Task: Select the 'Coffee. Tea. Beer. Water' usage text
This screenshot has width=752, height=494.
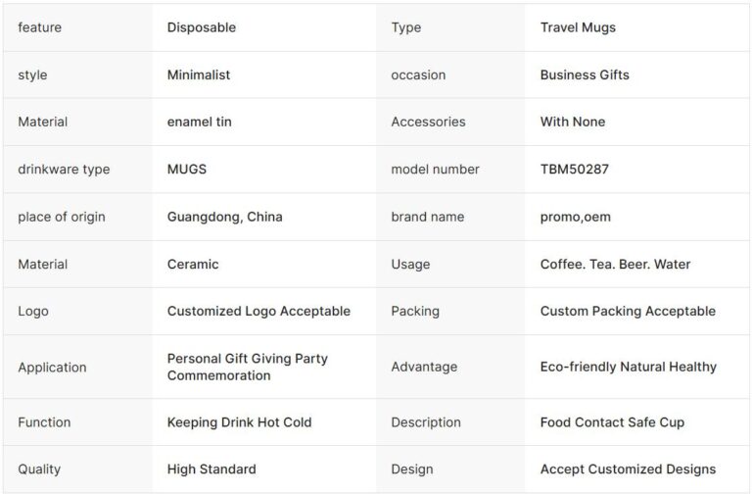Action: point(615,264)
